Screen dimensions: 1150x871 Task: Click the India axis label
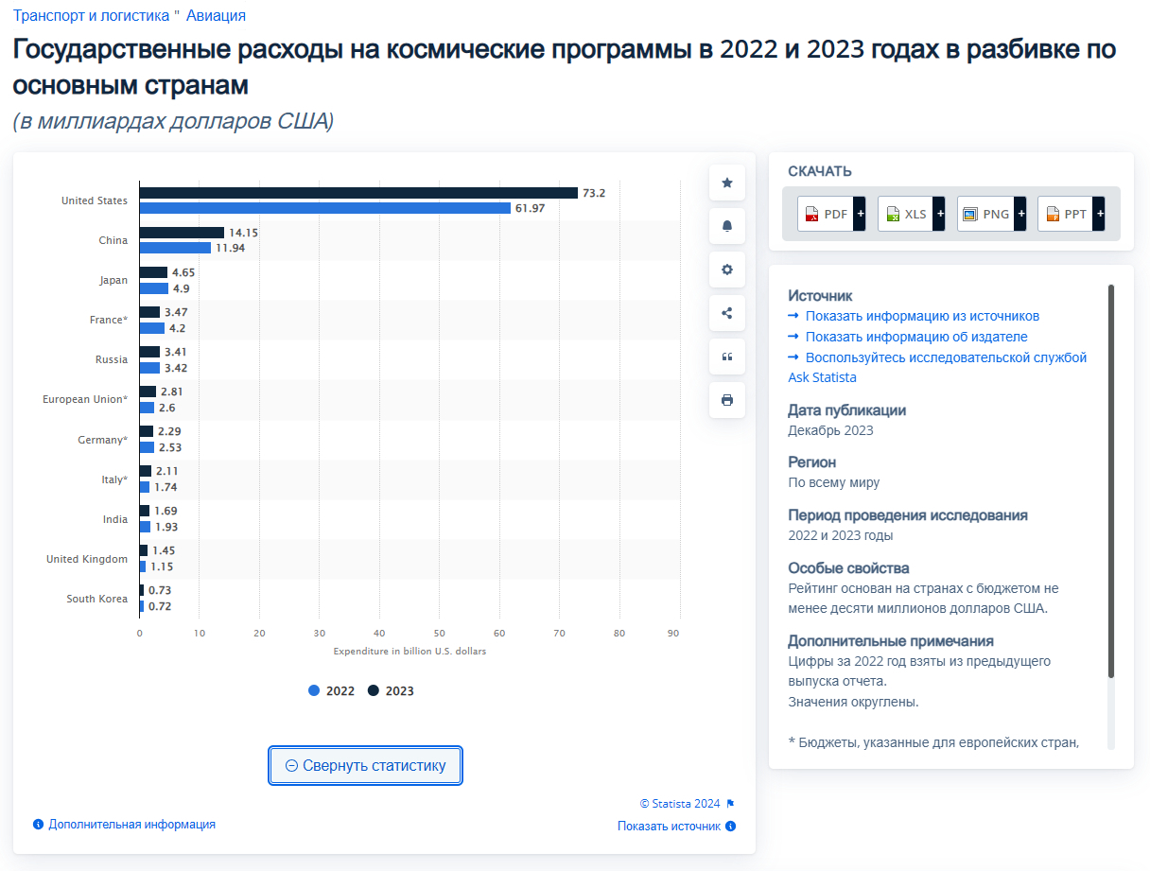pos(115,519)
